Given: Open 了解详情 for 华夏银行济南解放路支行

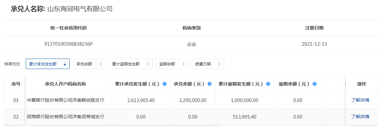Looking at the screenshot, I should [360, 100].
